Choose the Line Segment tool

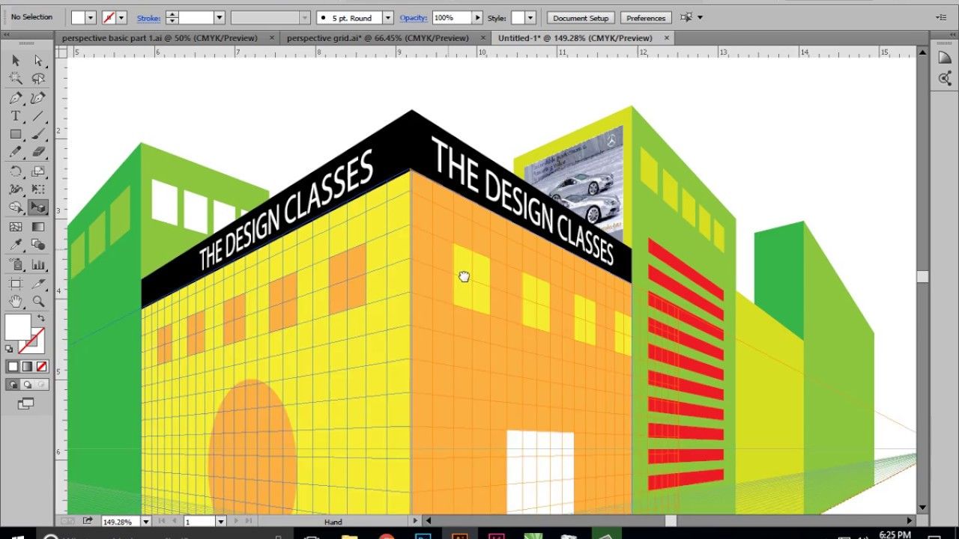(38, 117)
